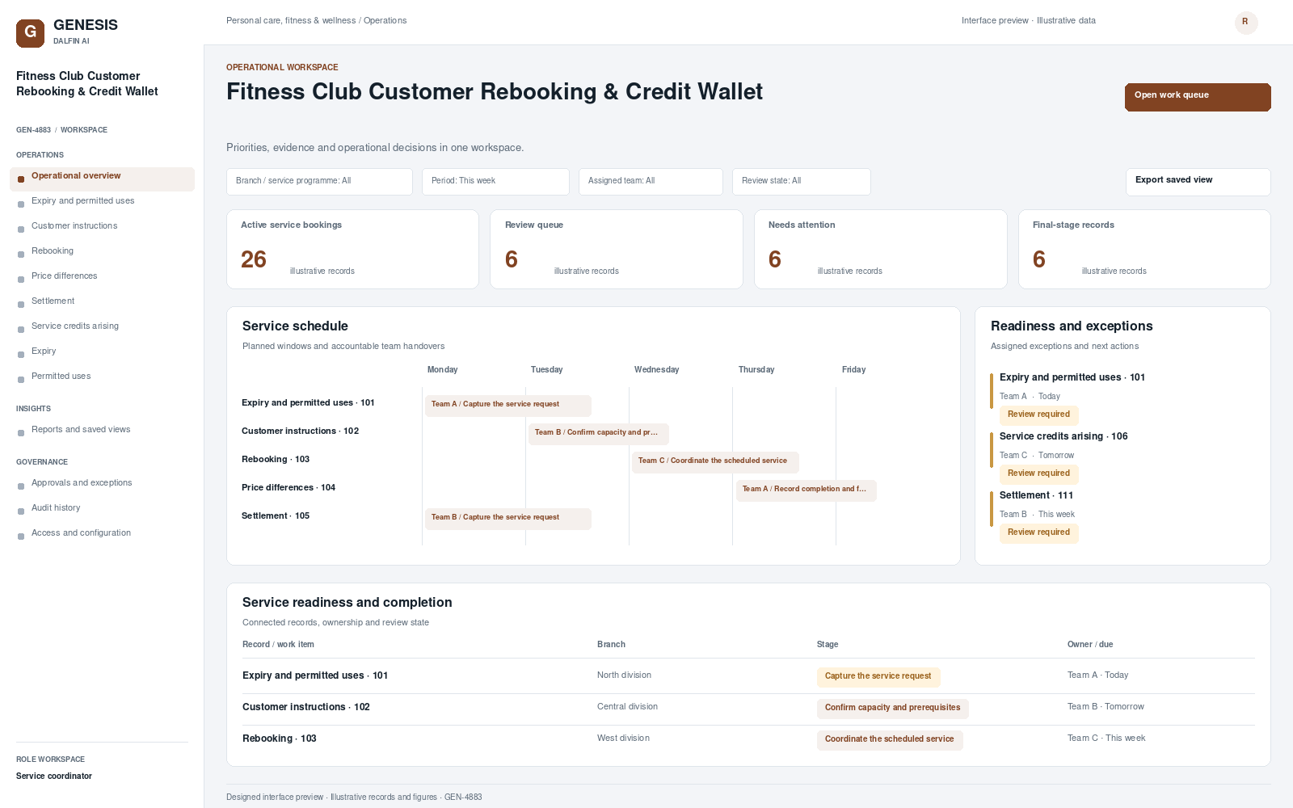Open the Period: This week filter
1293x808 pixels.
[495, 181]
